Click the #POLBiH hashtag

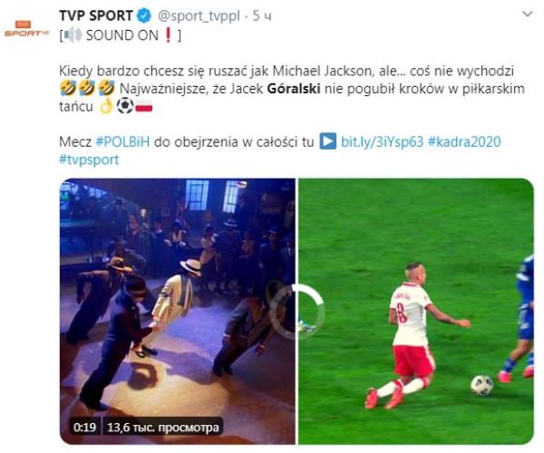[122, 141]
